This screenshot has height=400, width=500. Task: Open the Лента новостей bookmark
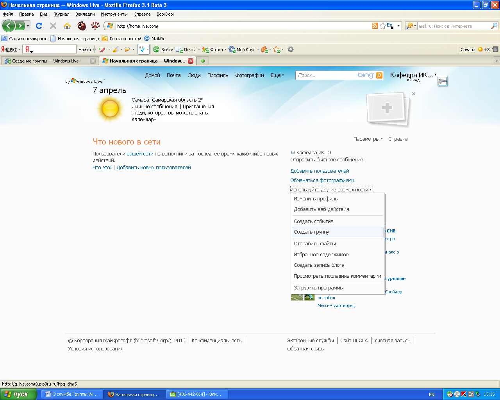click(x=121, y=39)
